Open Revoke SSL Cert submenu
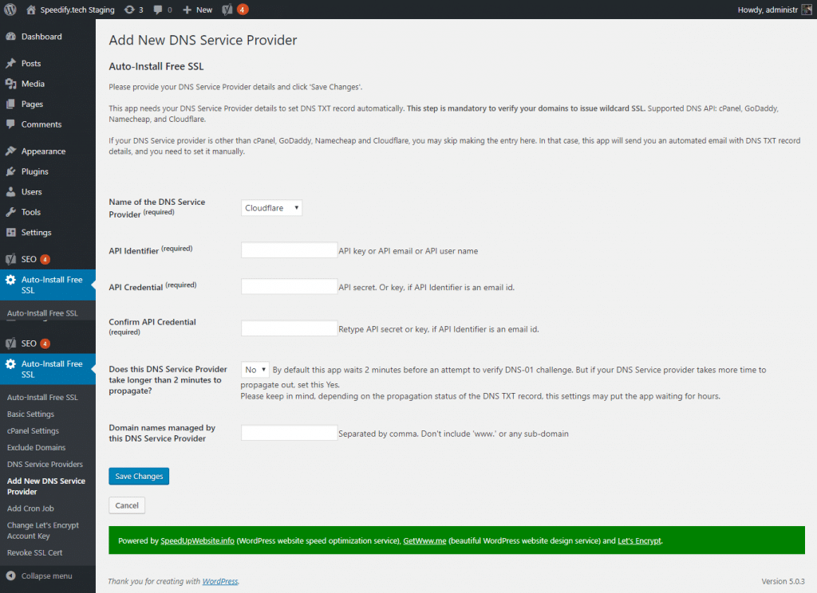 point(34,552)
